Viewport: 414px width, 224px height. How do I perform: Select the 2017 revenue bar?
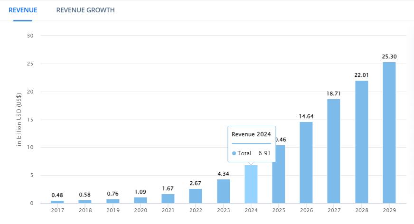(x=57, y=202)
